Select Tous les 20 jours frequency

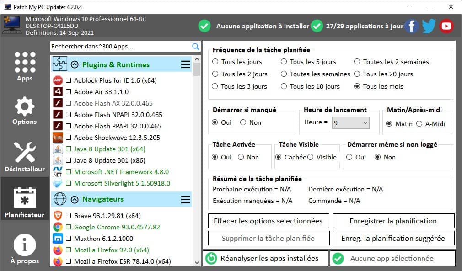357,74
